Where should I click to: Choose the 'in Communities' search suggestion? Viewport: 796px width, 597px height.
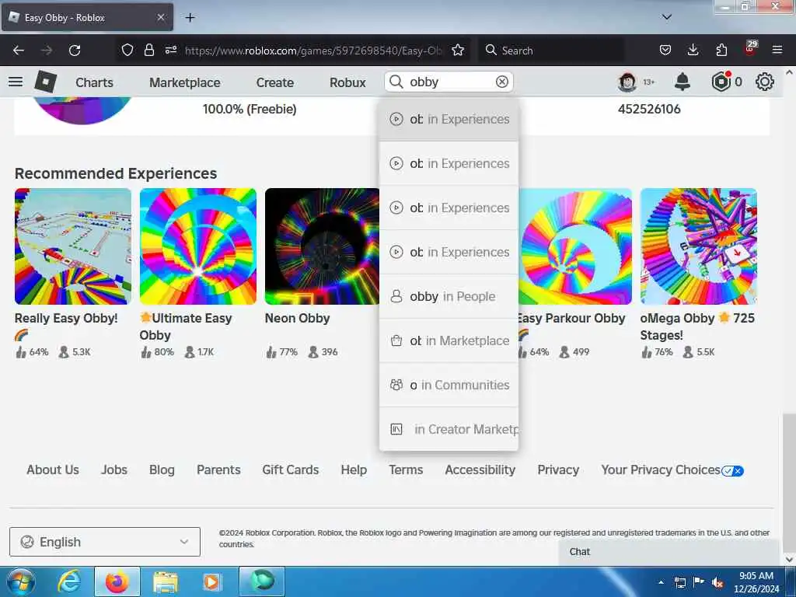(449, 385)
